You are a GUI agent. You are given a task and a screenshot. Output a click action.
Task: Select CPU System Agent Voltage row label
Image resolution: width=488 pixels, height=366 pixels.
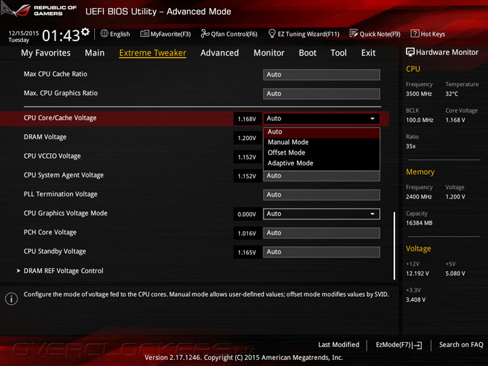[64, 176]
